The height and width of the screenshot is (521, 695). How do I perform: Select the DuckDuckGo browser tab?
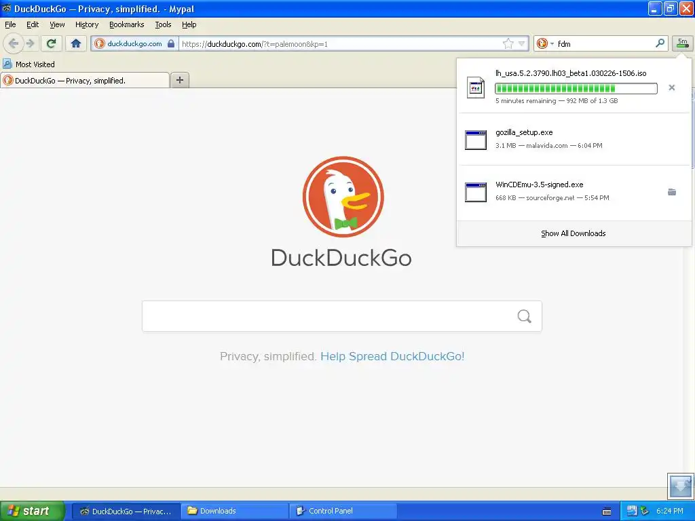pyautogui.click(x=85, y=80)
